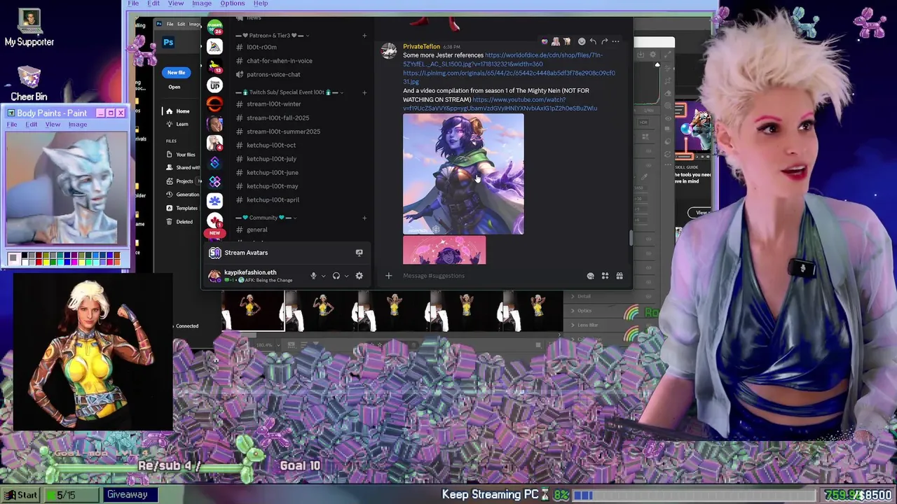Open the blue snowflake-style server icon

tap(214, 200)
